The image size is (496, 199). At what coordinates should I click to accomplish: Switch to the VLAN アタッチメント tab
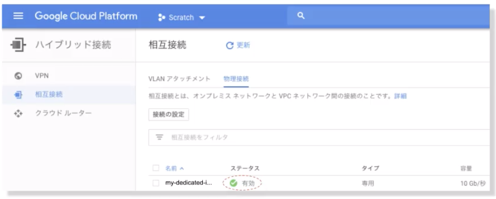pos(179,79)
